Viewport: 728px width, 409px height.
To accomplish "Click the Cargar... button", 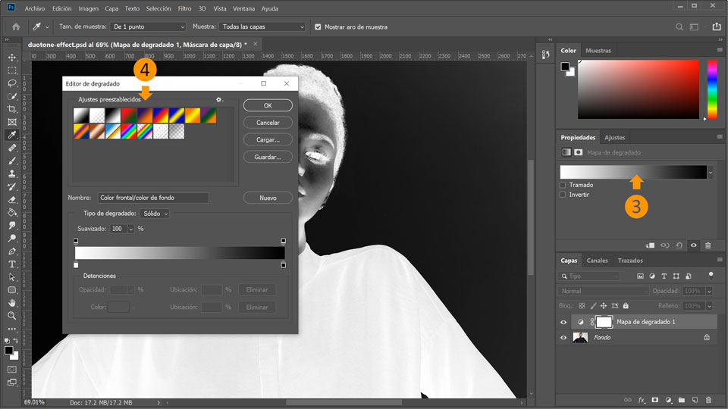I will pyautogui.click(x=268, y=140).
